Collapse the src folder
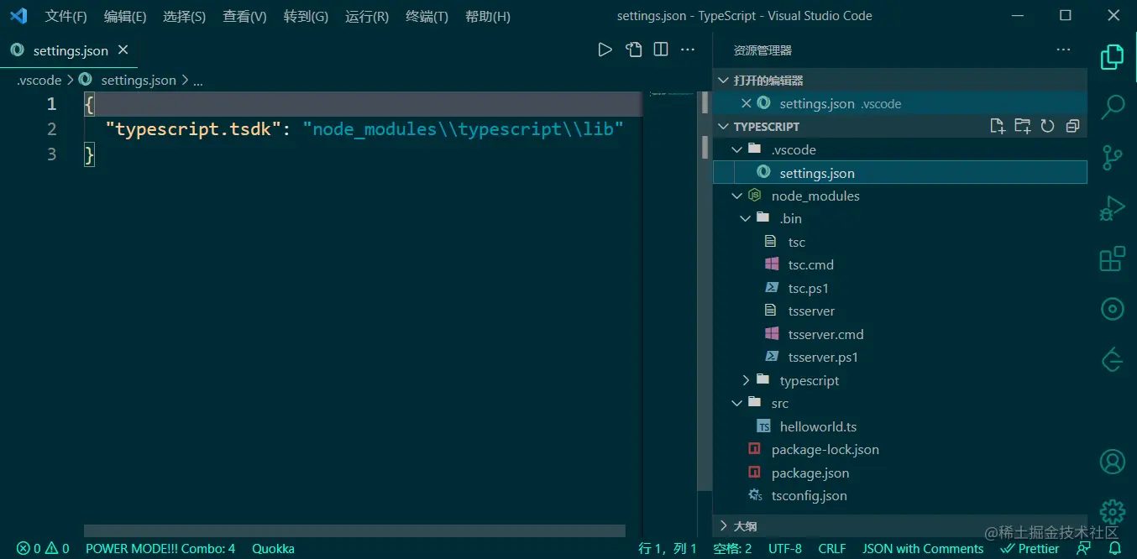Image resolution: width=1137 pixels, height=559 pixels. point(737,403)
